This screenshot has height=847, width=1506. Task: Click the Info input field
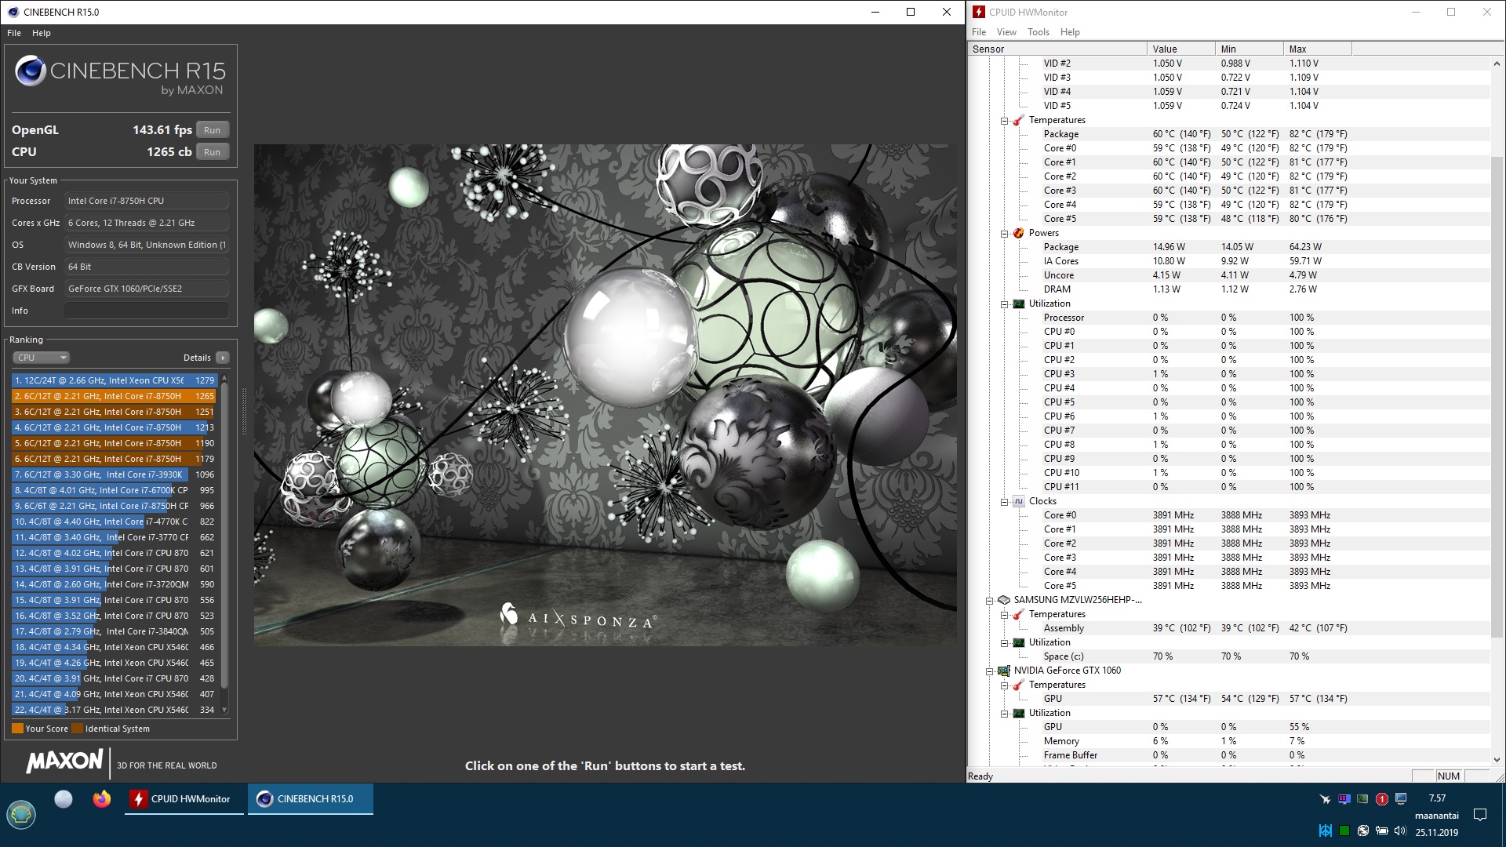pos(147,311)
